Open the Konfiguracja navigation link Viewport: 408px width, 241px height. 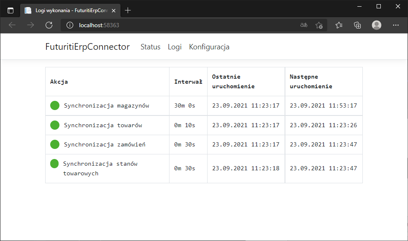tap(209, 47)
